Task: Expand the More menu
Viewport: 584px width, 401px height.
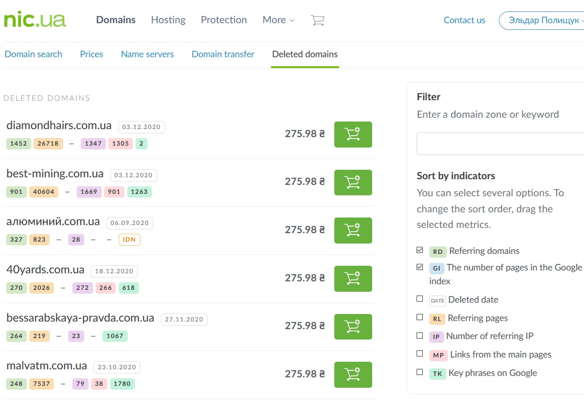Action: click(278, 20)
